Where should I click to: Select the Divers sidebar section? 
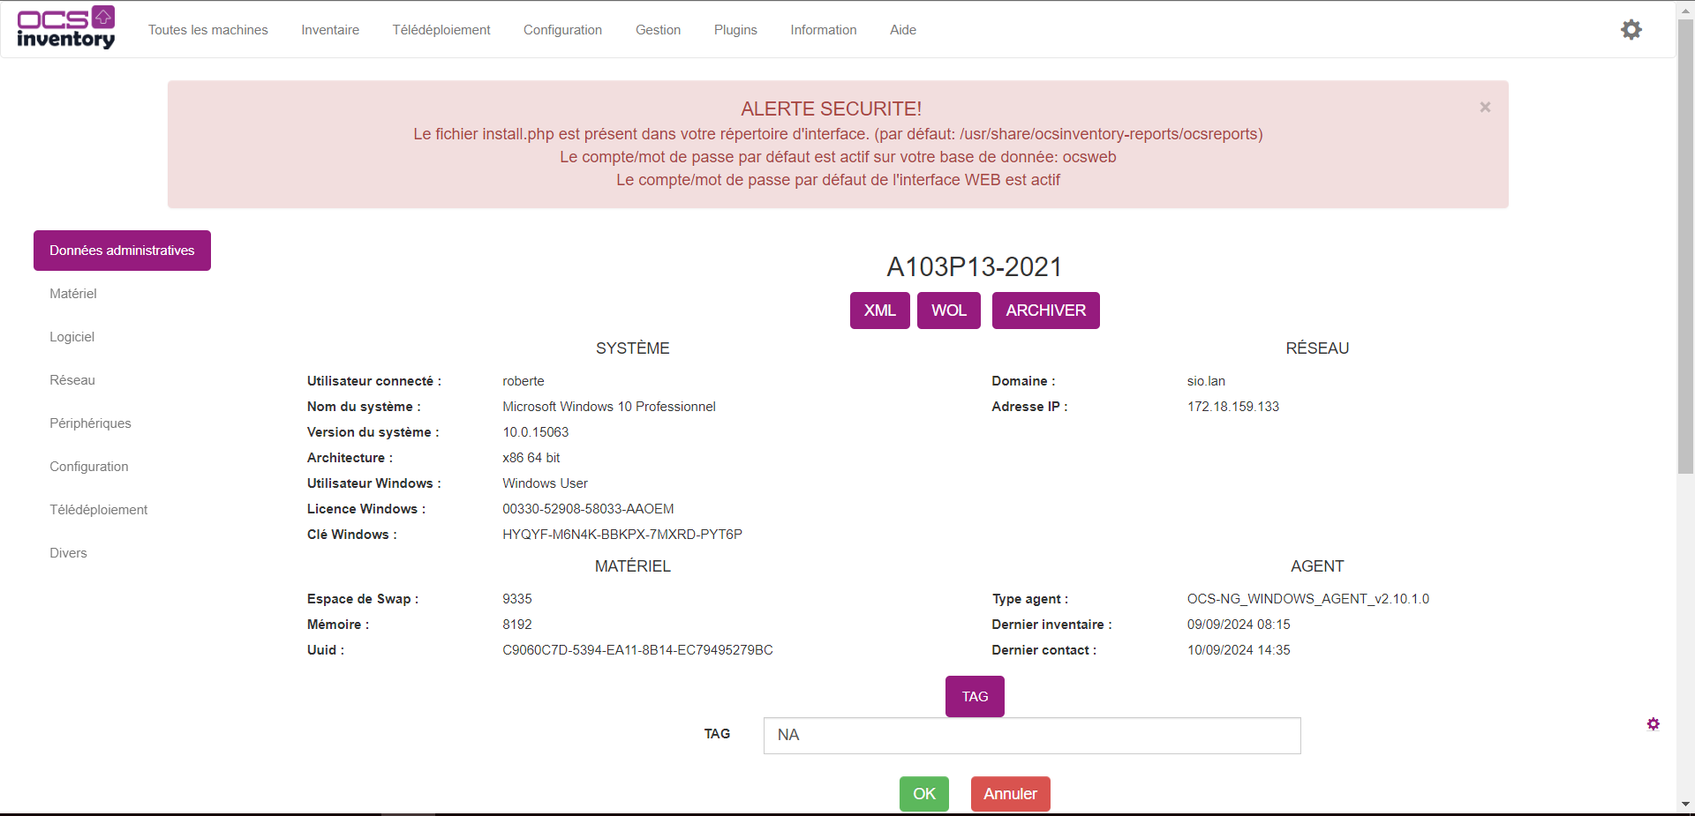click(68, 552)
